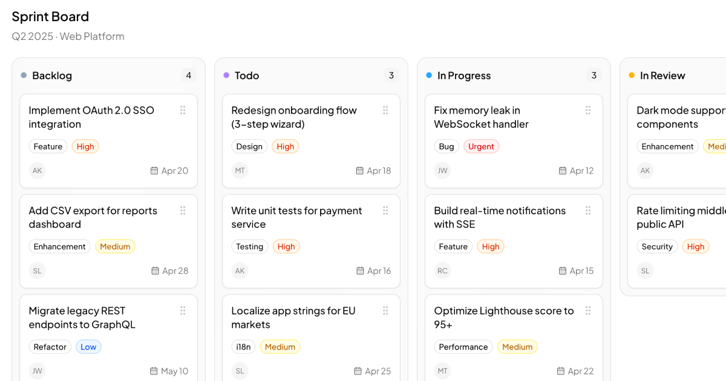Click the Security tag on the rate limiting card
The width and height of the screenshot is (726, 381).
point(657,246)
